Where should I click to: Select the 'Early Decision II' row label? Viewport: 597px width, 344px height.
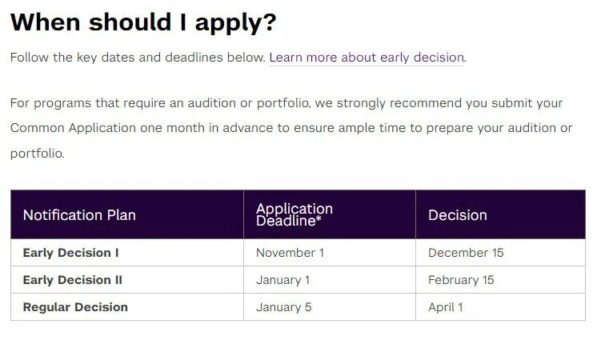[72, 280]
